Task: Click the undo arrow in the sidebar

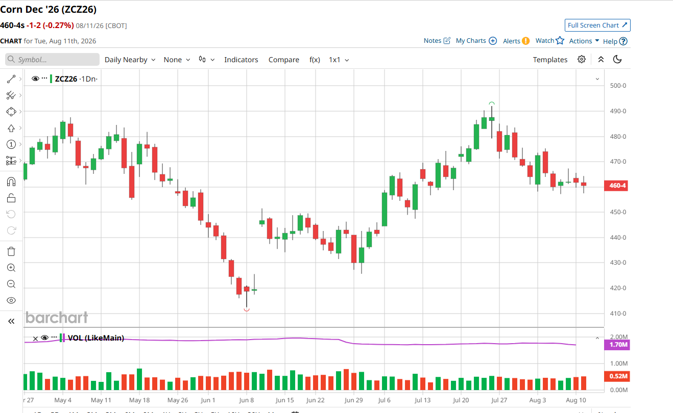Action: 11,214
